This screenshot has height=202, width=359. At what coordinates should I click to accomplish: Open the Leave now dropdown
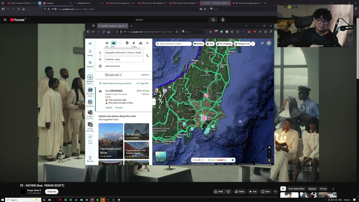113,75
